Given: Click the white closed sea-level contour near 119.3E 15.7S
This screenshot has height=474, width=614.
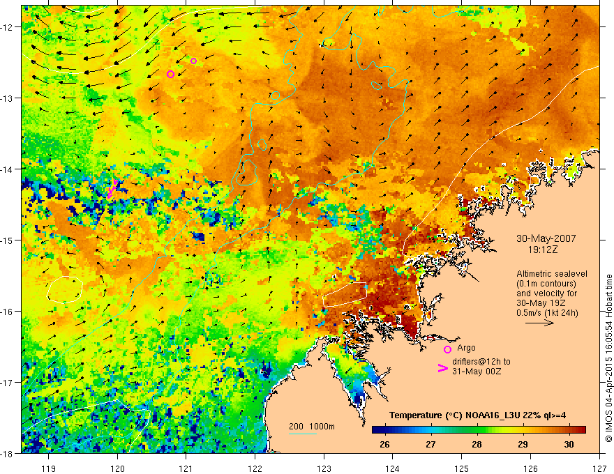Looking at the screenshot, I should (x=65, y=290).
